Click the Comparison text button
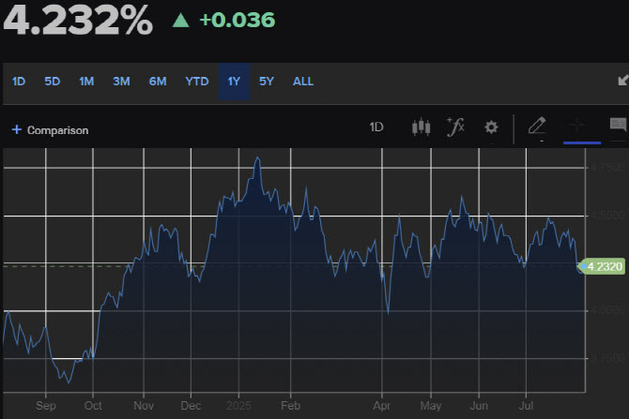629x419 pixels. (x=58, y=130)
